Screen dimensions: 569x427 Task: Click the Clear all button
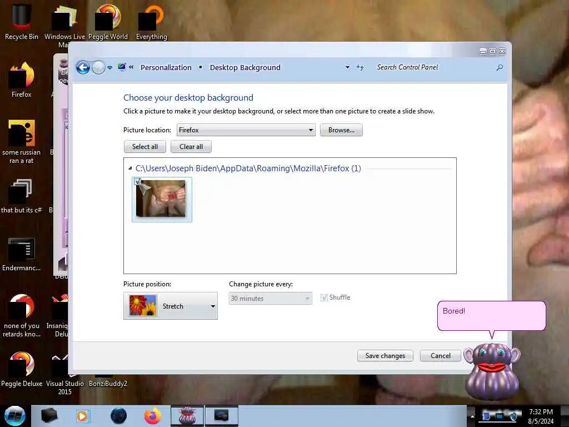point(191,147)
